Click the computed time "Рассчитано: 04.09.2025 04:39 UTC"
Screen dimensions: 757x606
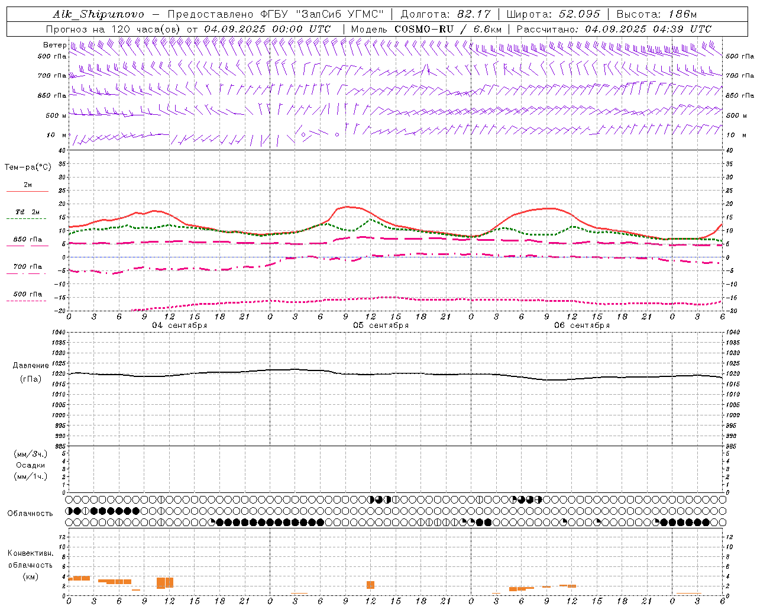(x=614, y=29)
